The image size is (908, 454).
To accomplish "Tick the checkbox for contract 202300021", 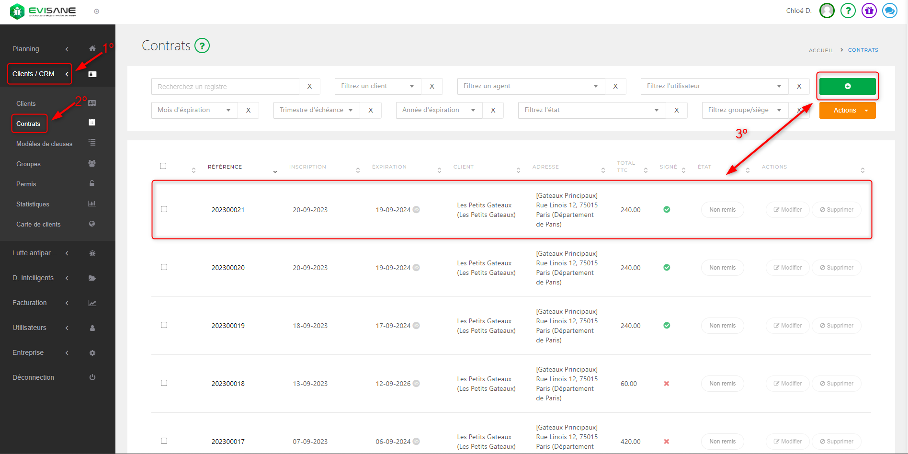I will (164, 209).
